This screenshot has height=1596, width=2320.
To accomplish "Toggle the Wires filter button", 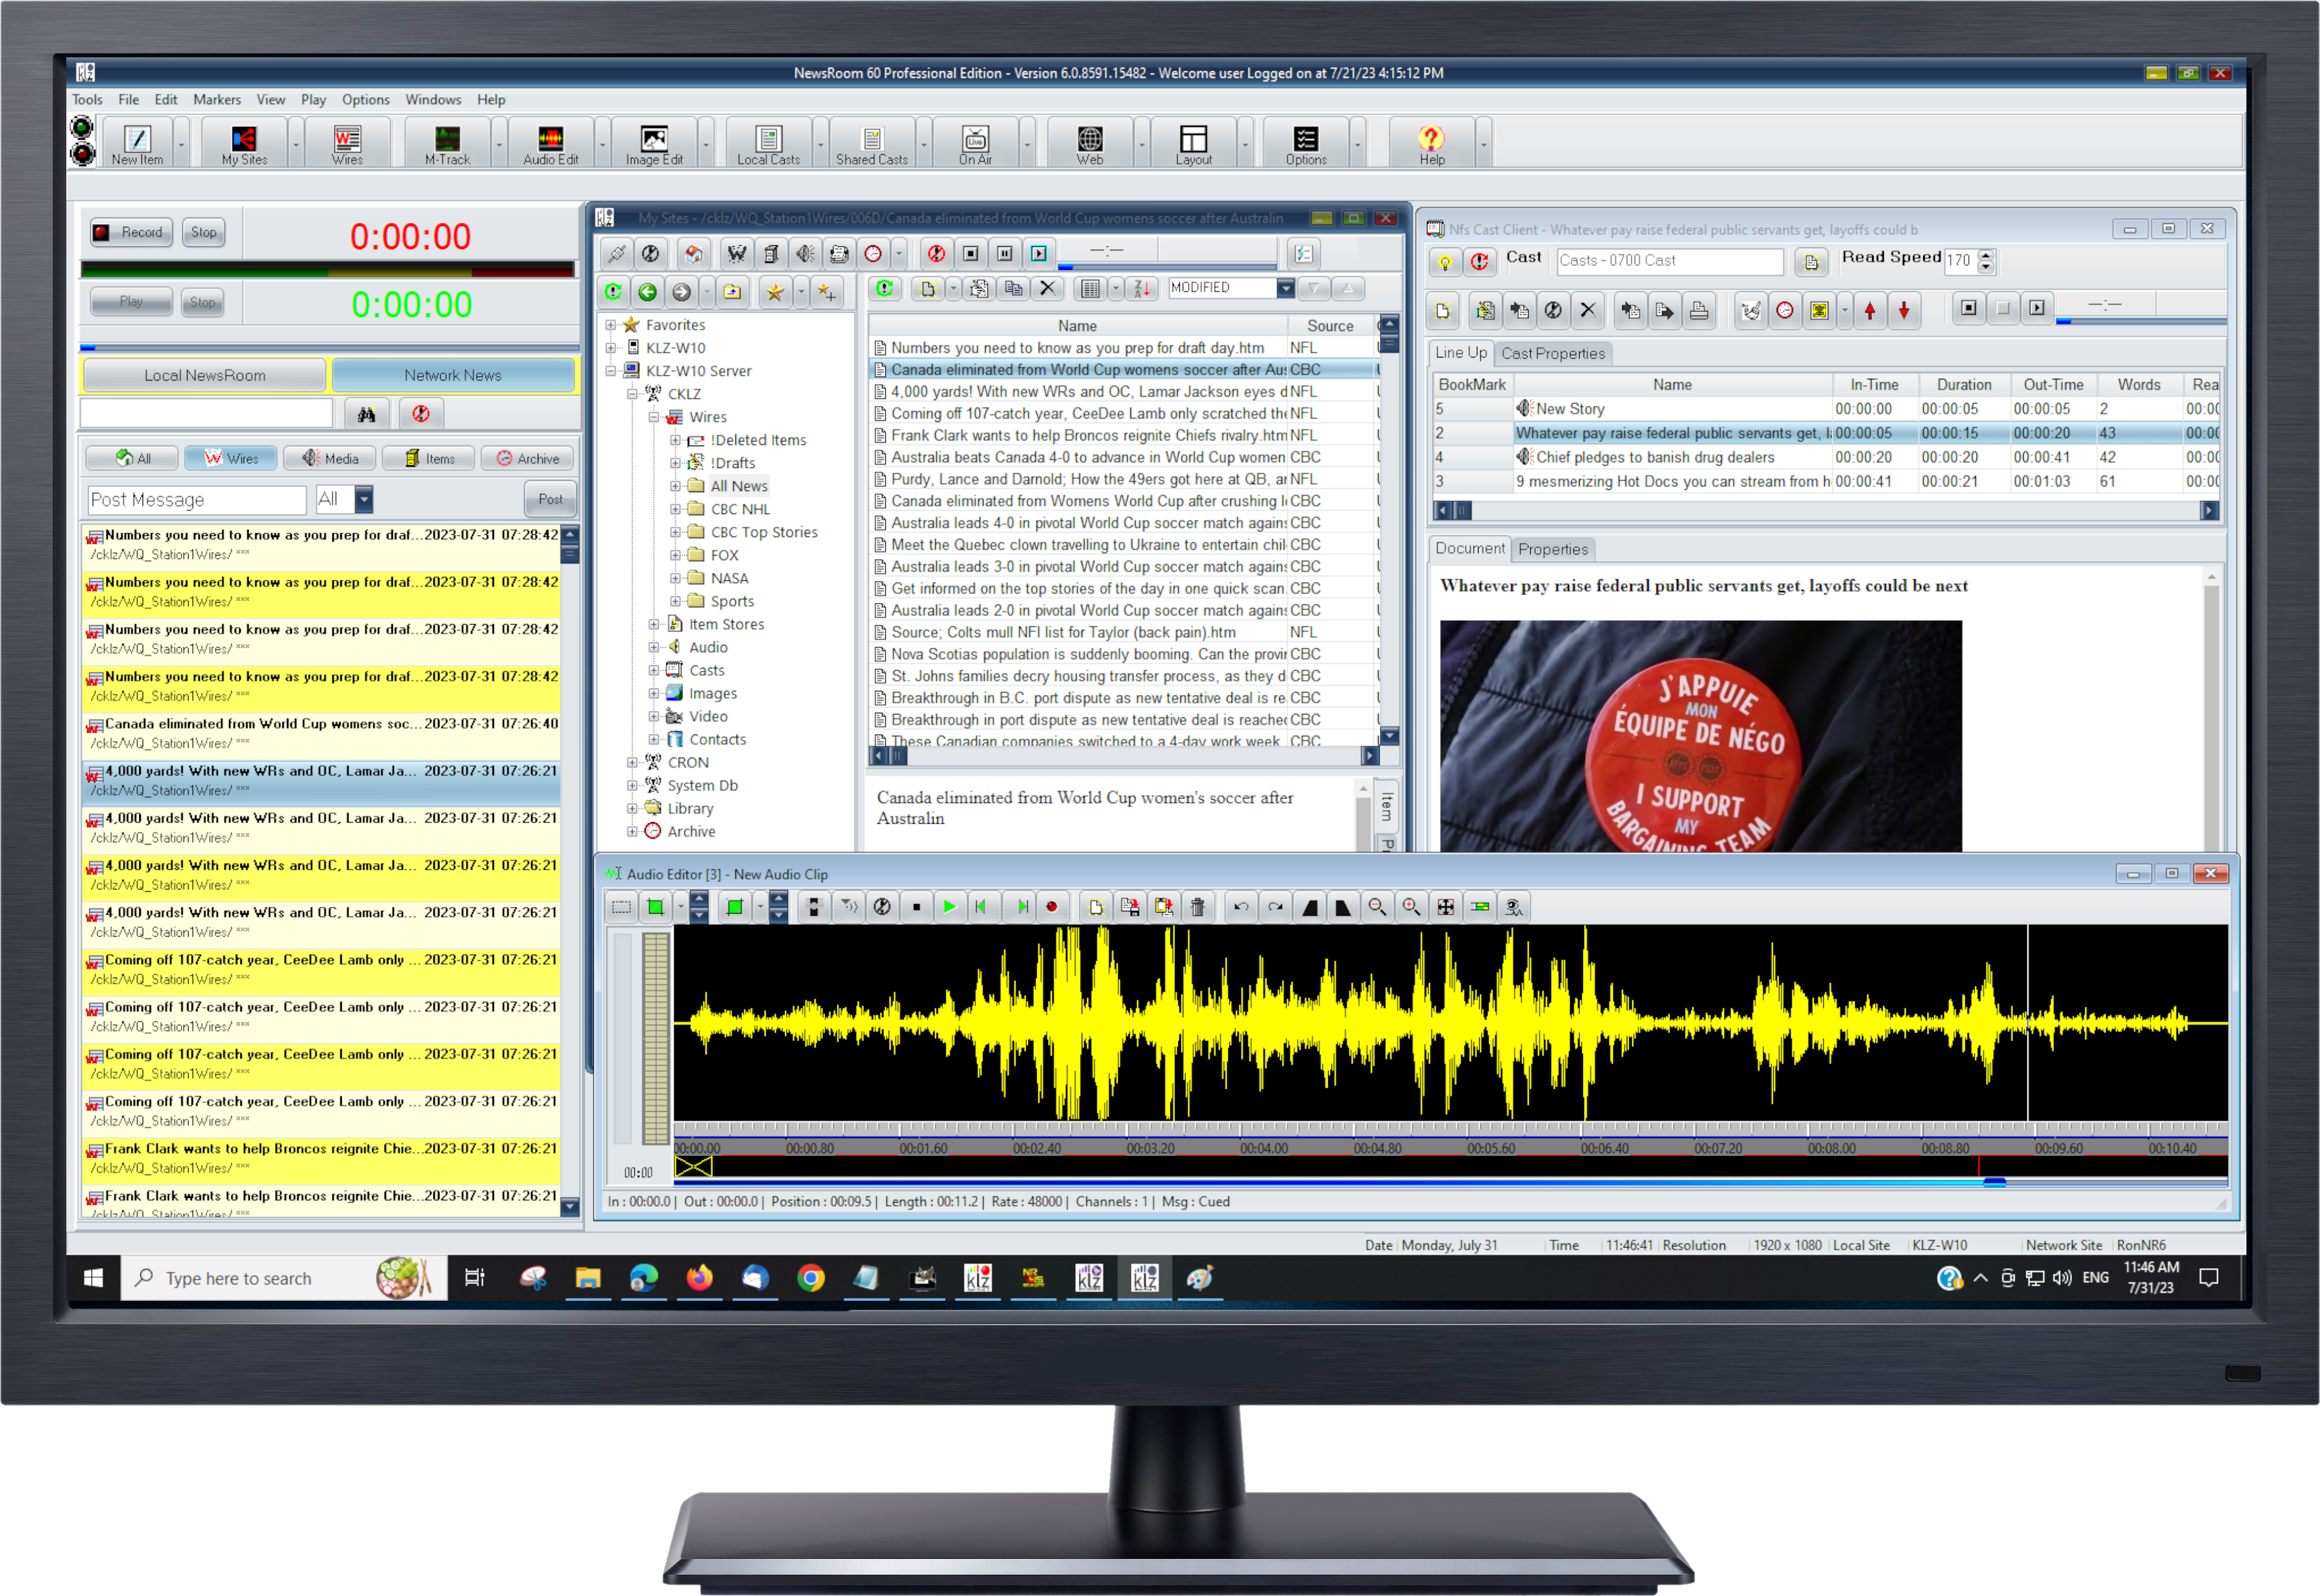I will coord(231,458).
